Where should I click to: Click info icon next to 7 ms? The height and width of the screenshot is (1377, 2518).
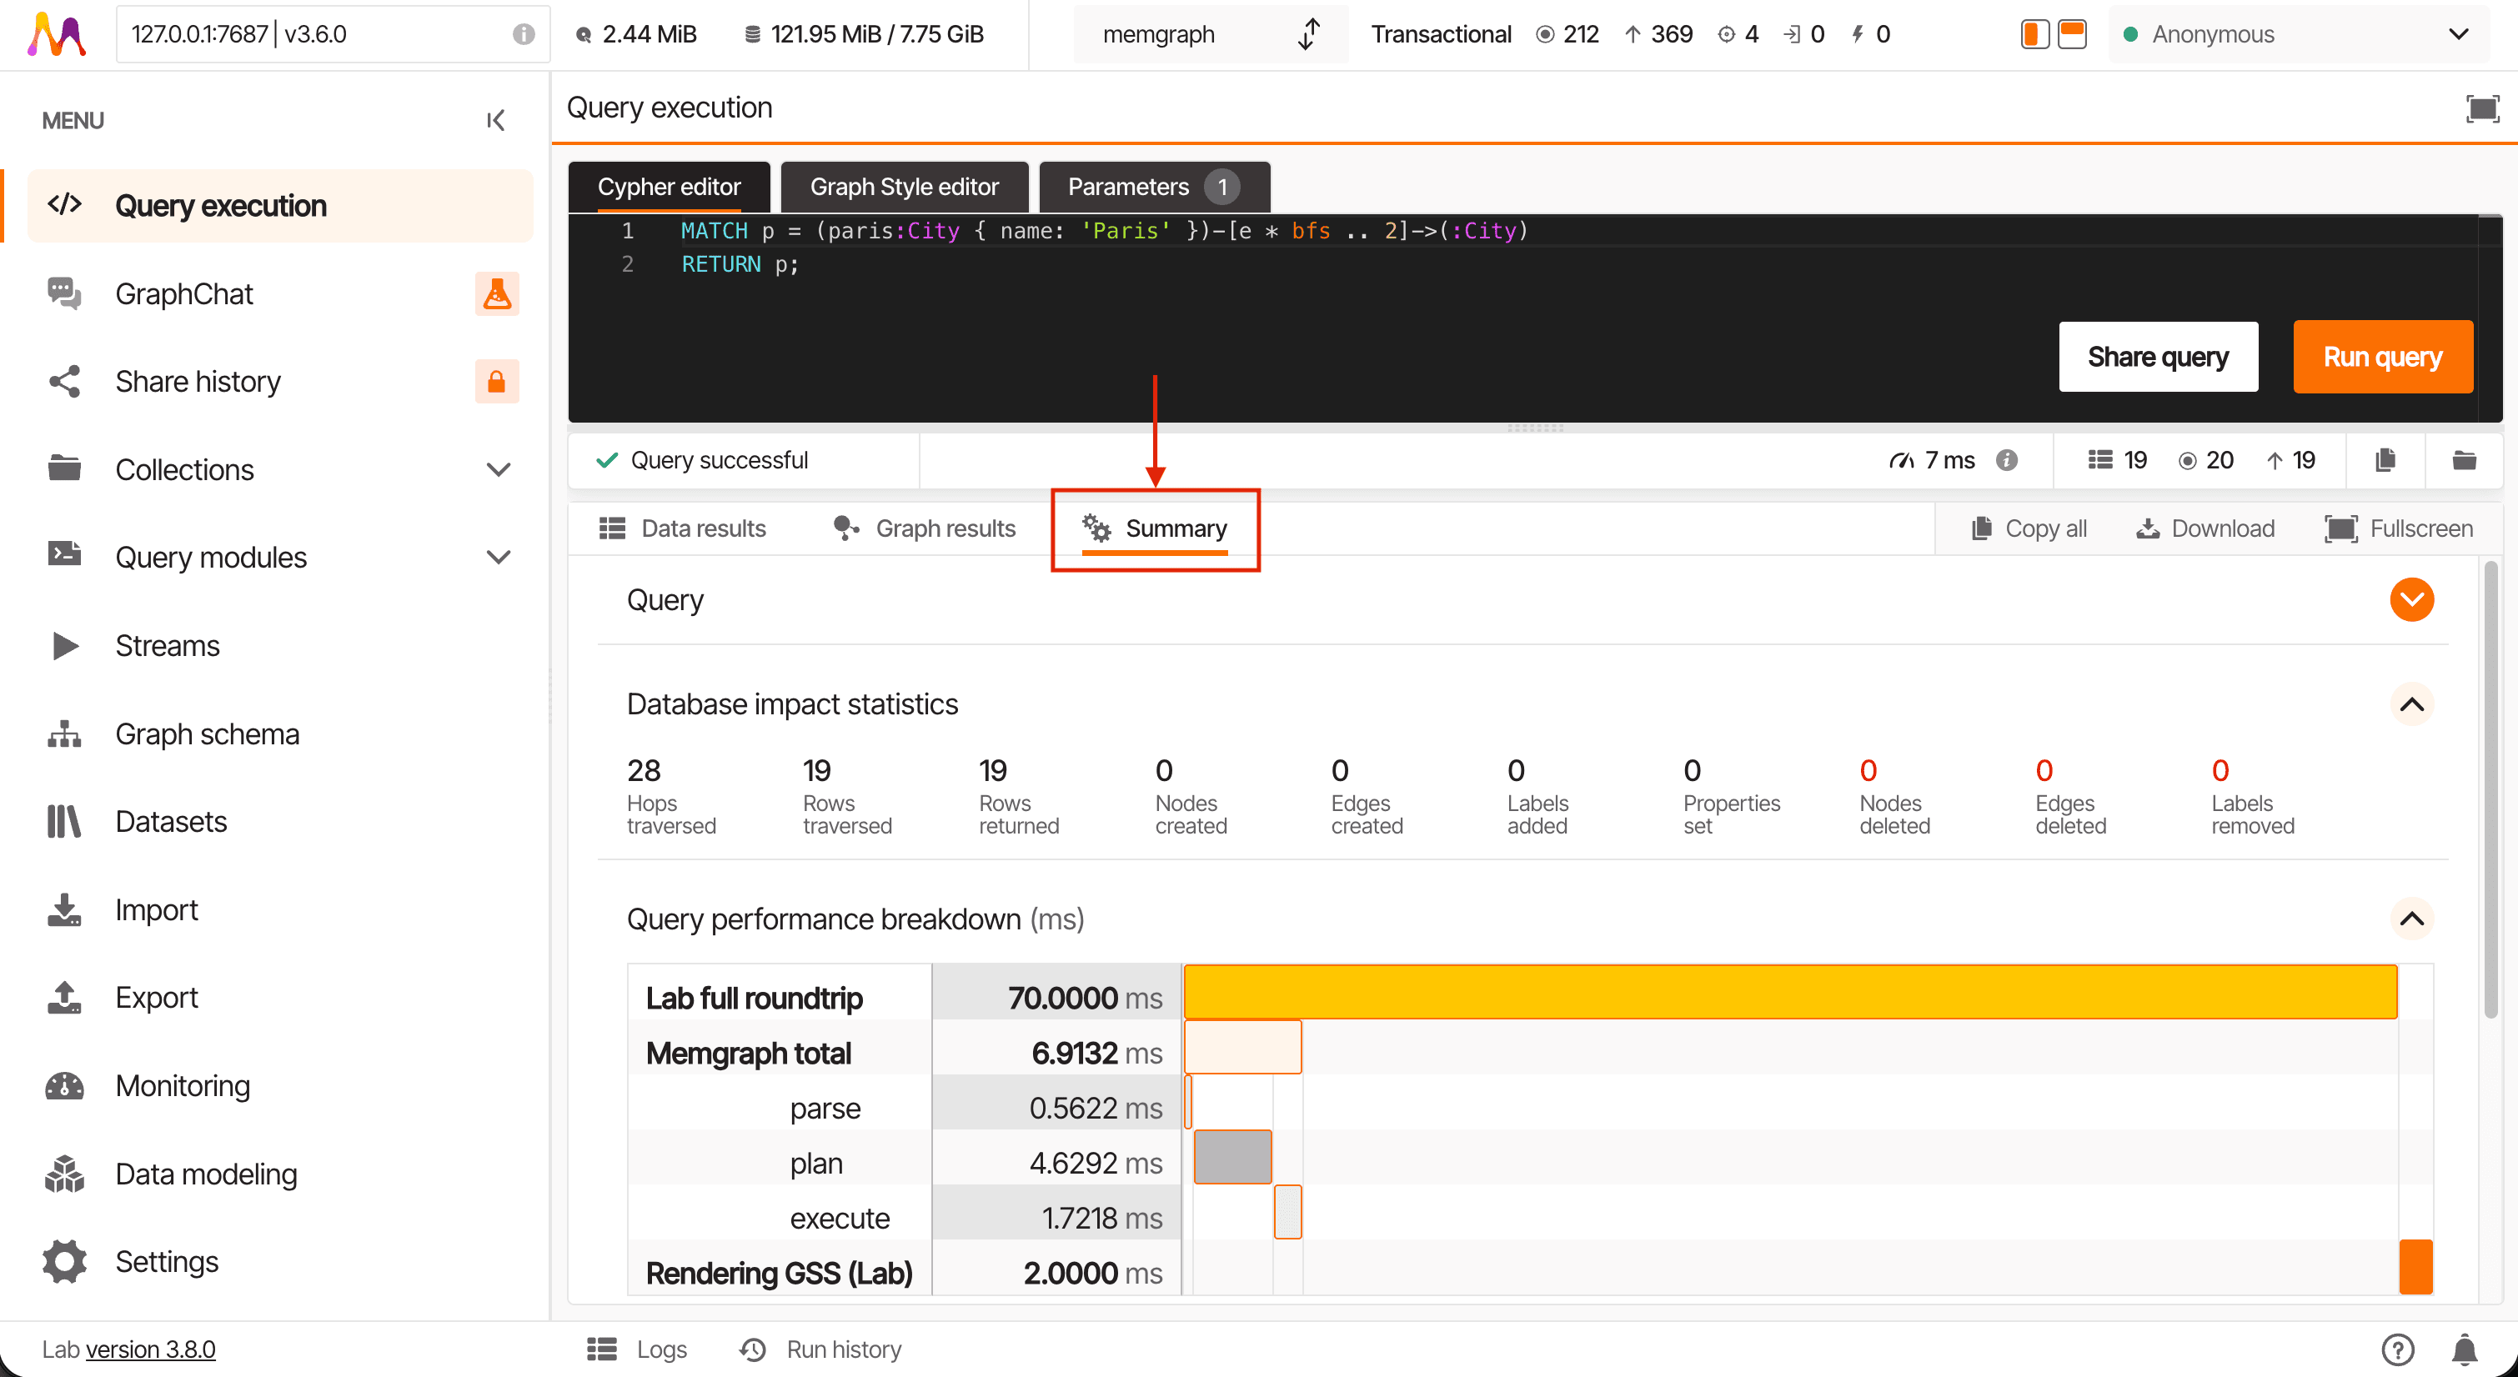click(x=2006, y=460)
